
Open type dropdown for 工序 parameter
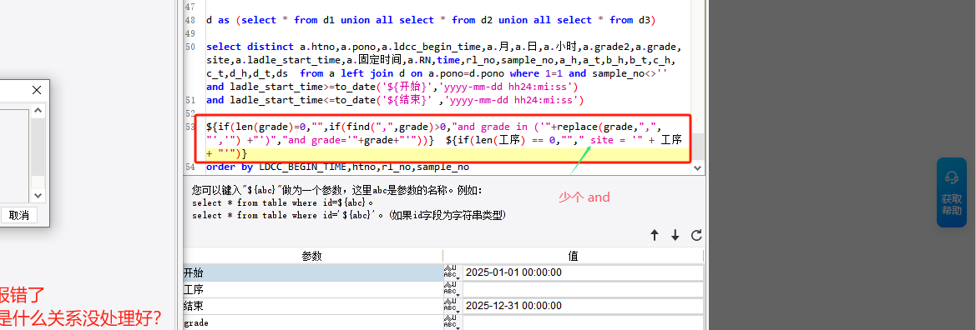pos(452,290)
